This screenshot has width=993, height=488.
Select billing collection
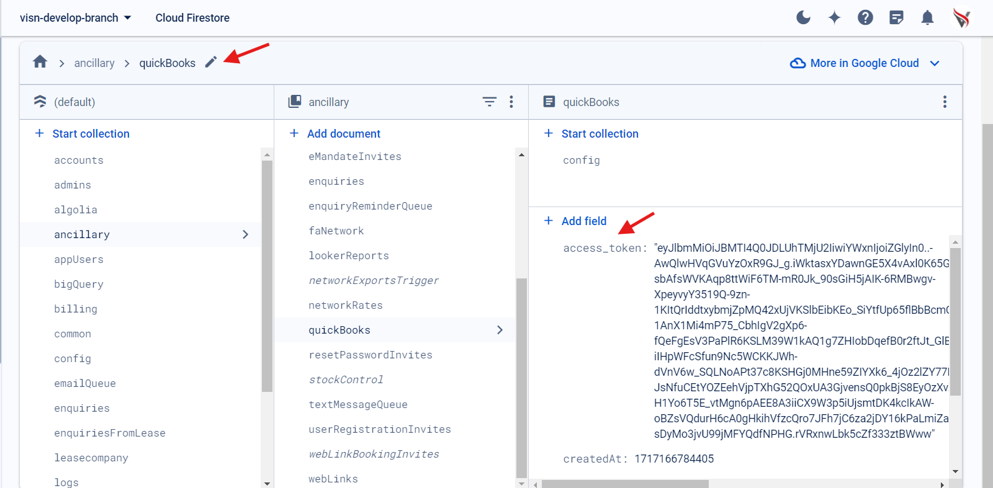[76, 309]
